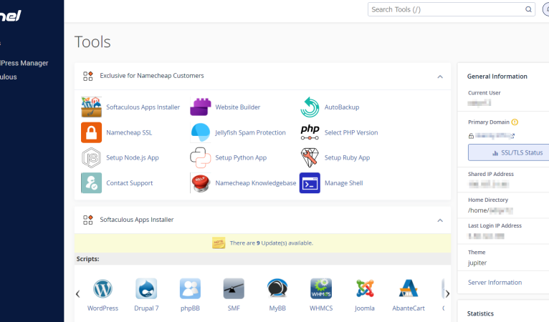Select the Joomla script icon

click(365, 289)
